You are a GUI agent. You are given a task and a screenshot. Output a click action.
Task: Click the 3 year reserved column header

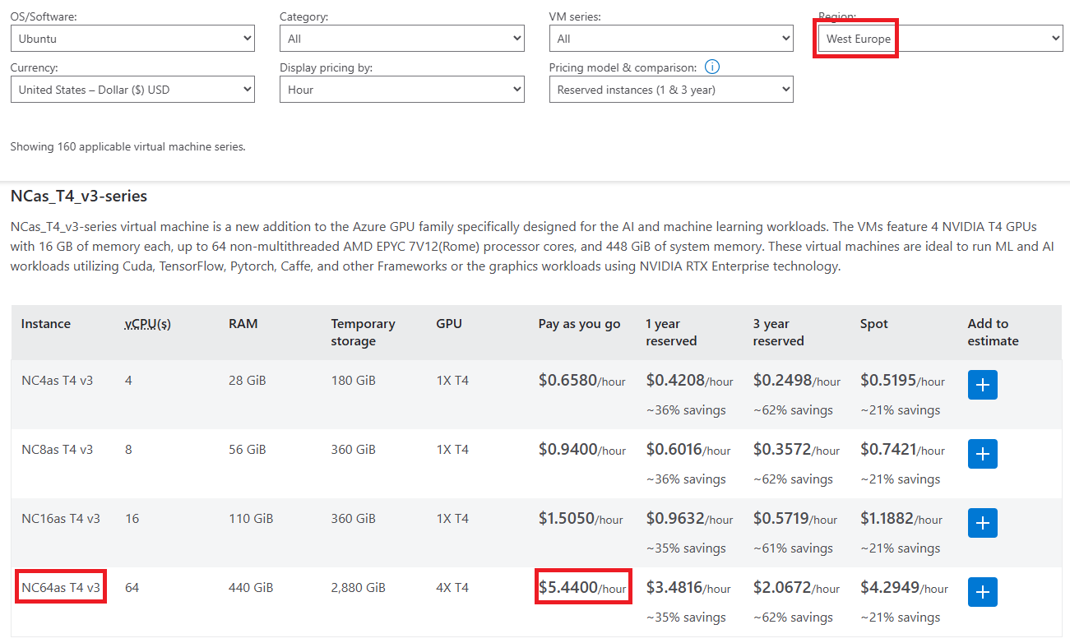(x=779, y=332)
